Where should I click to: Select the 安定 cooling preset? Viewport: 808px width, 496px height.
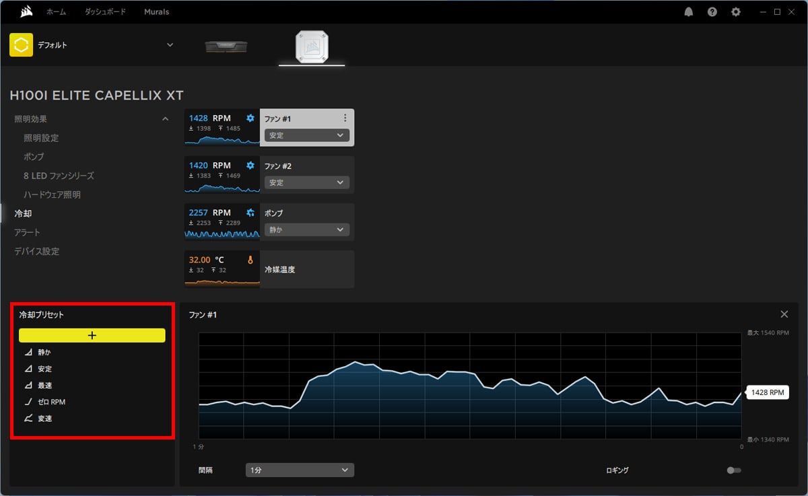click(x=44, y=369)
